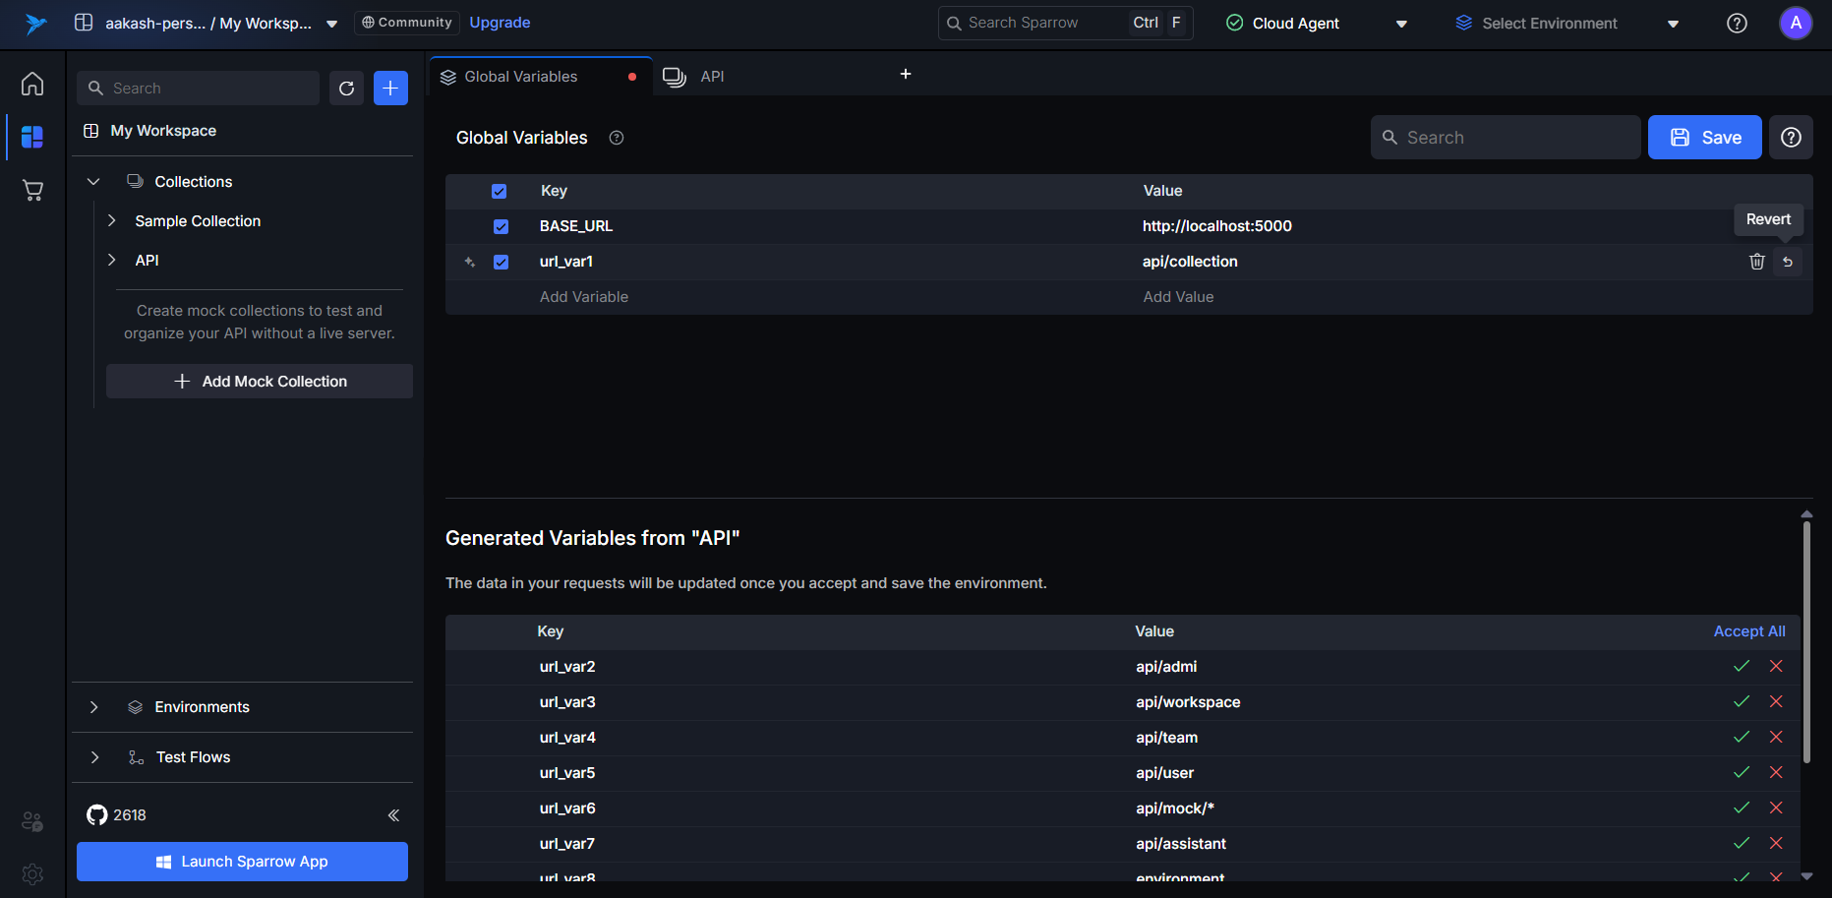Click the sparkle icon beside url_var1 row

pos(469,262)
